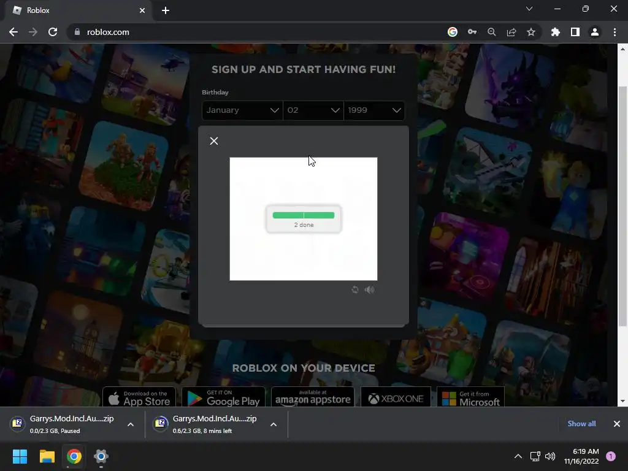Image resolution: width=628 pixels, height=471 pixels.
Task: Reload the captcha challenge icon
Action: (x=355, y=289)
